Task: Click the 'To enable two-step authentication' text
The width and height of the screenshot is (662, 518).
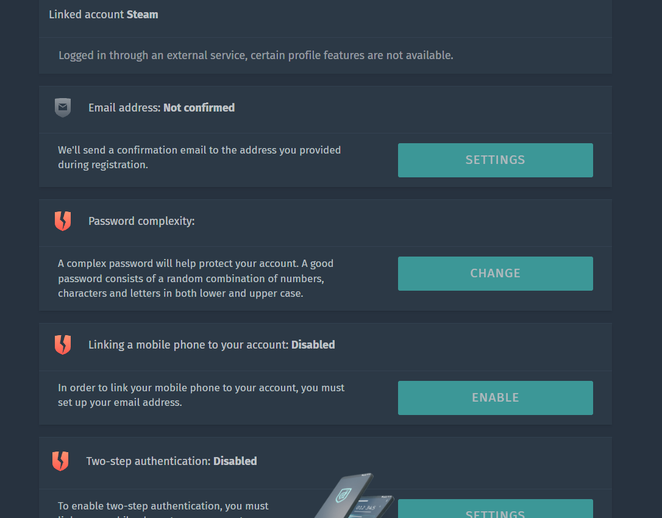Action: [163, 506]
